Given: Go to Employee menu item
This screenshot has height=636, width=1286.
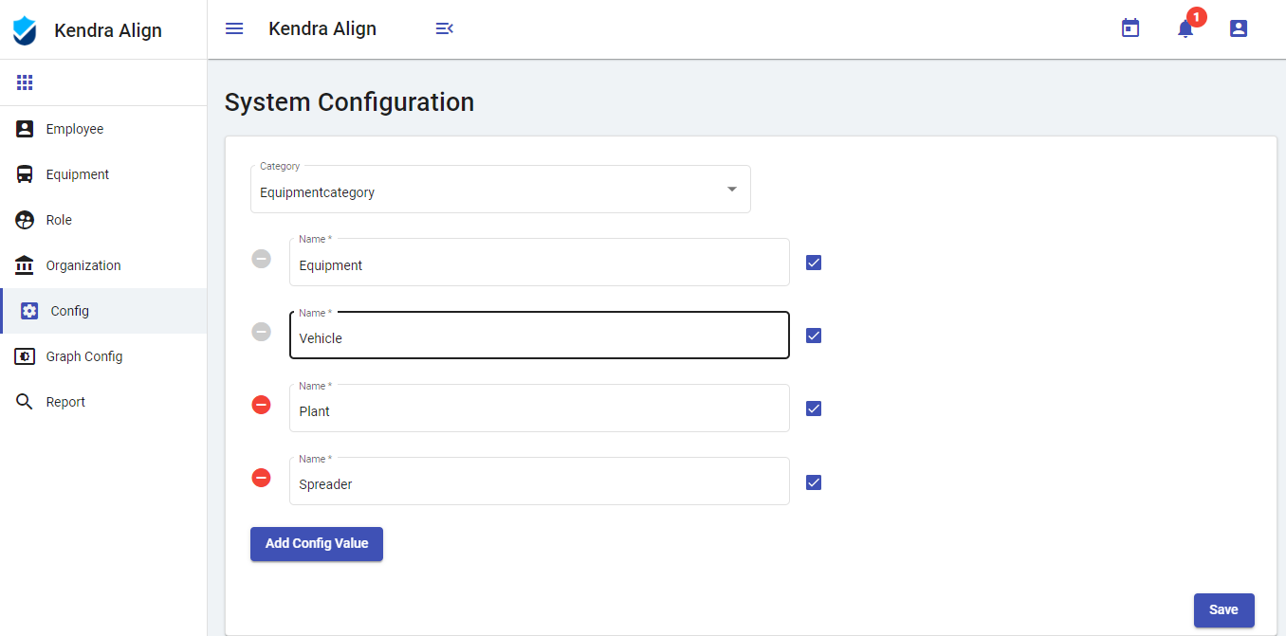Looking at the screenshot, I should 103,129.
